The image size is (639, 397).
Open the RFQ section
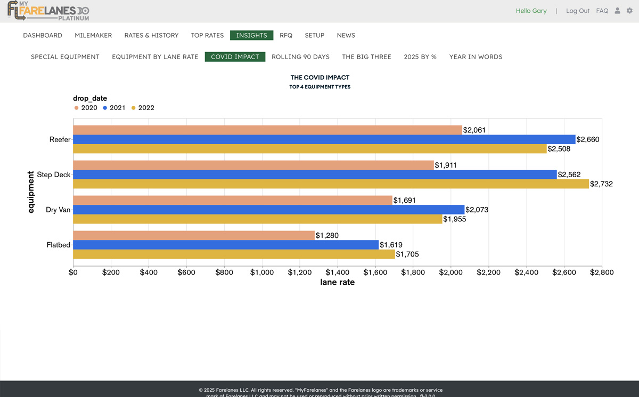(x=286, y=36)
